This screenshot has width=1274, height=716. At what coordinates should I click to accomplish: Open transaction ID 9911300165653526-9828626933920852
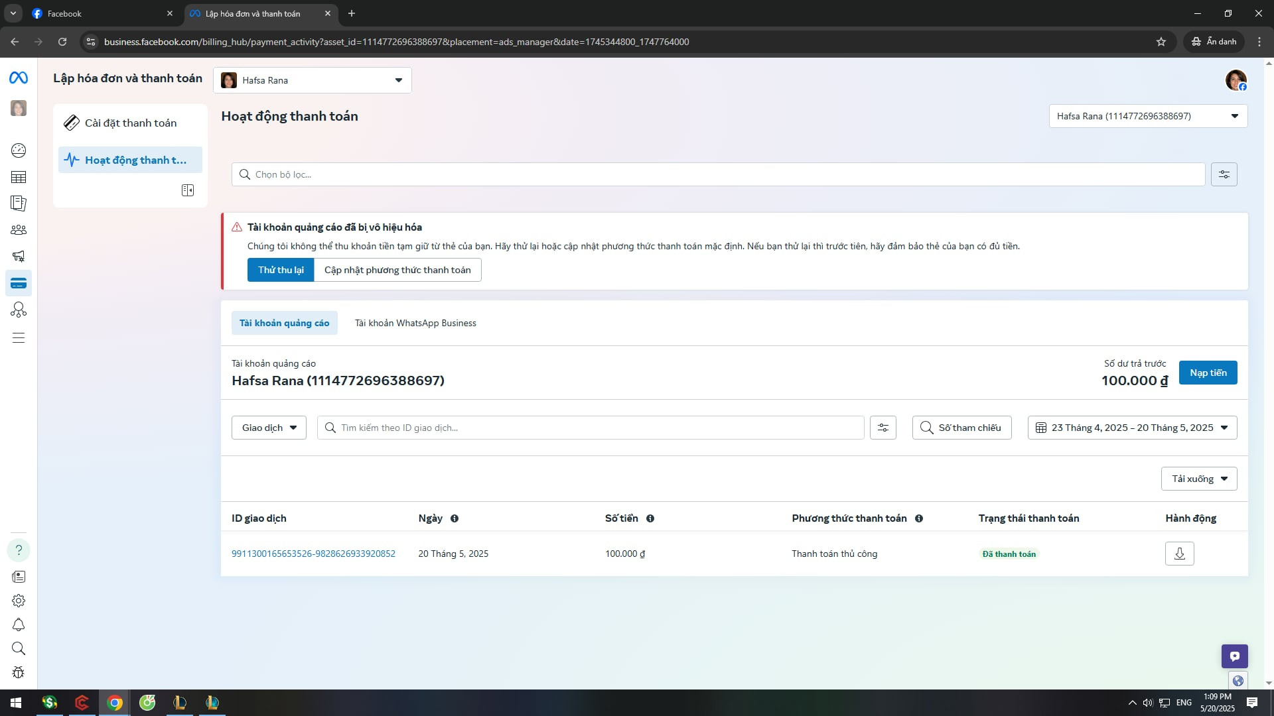(x=313, y=554)
